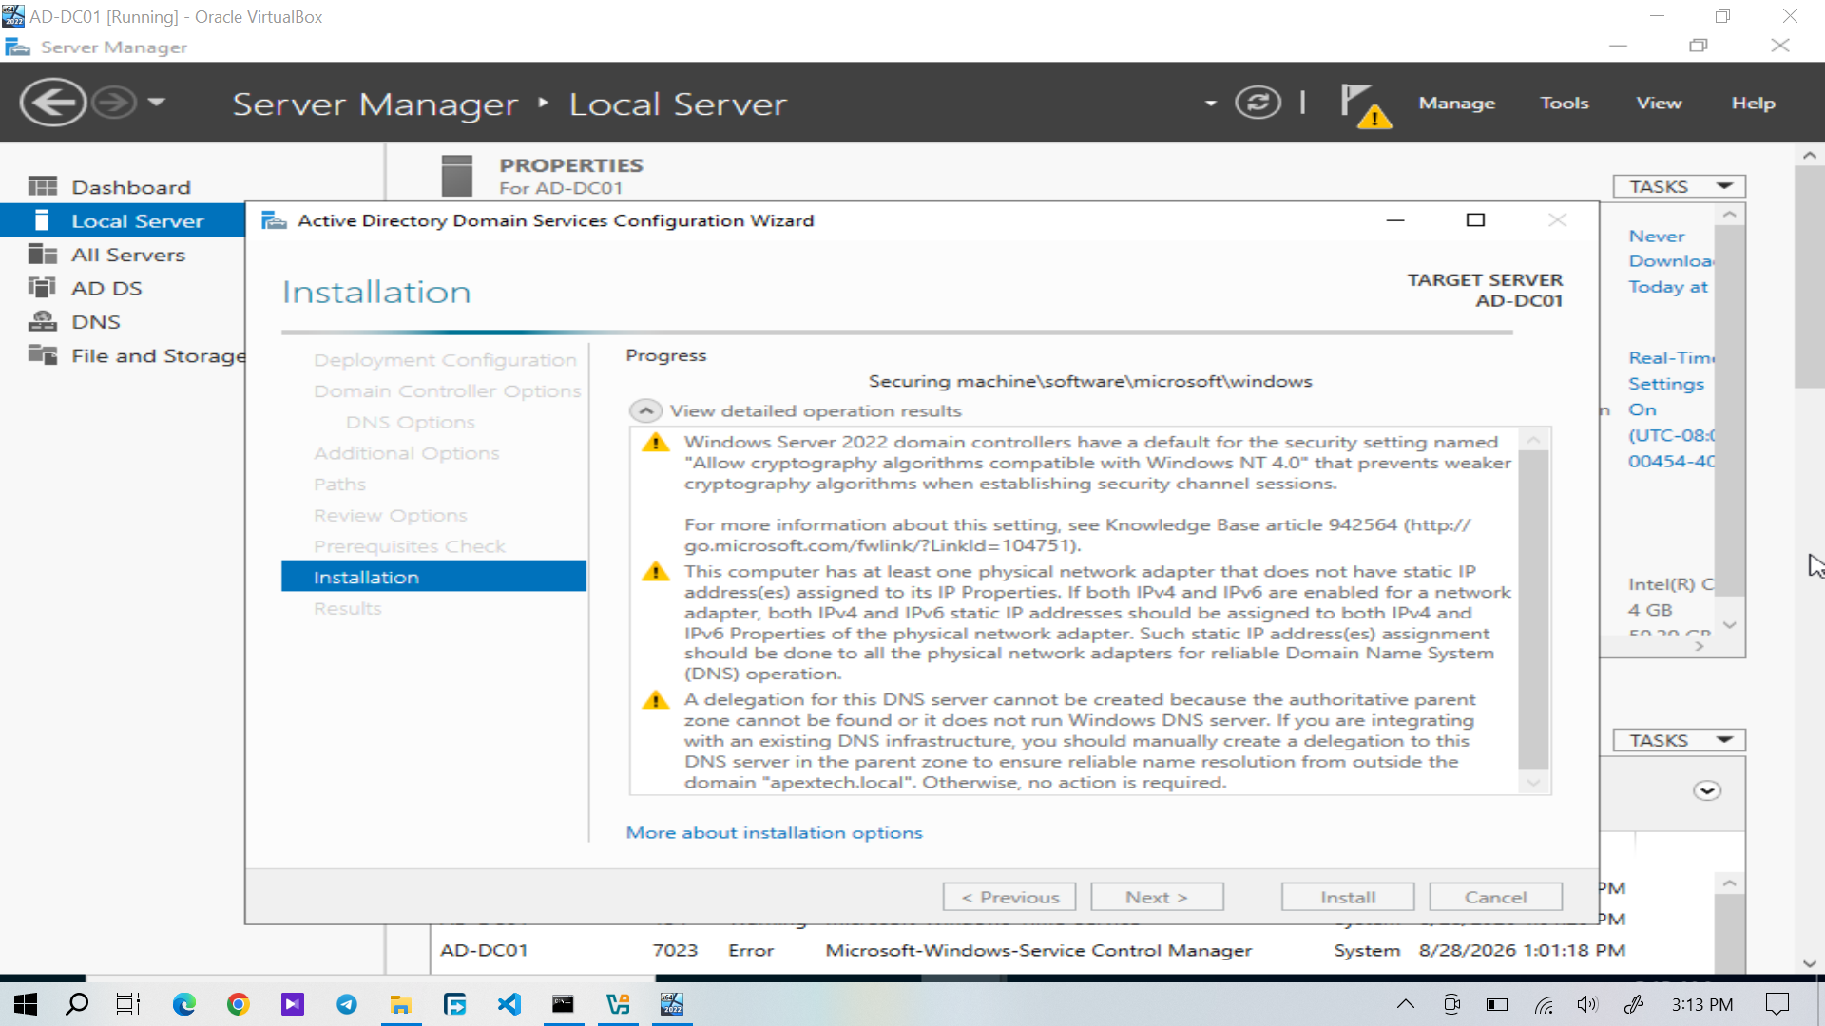Screen dimensions: 1825x1026
Task: Click Server Manager main vertical scrollbar
Action: (x=1809, y=277)
